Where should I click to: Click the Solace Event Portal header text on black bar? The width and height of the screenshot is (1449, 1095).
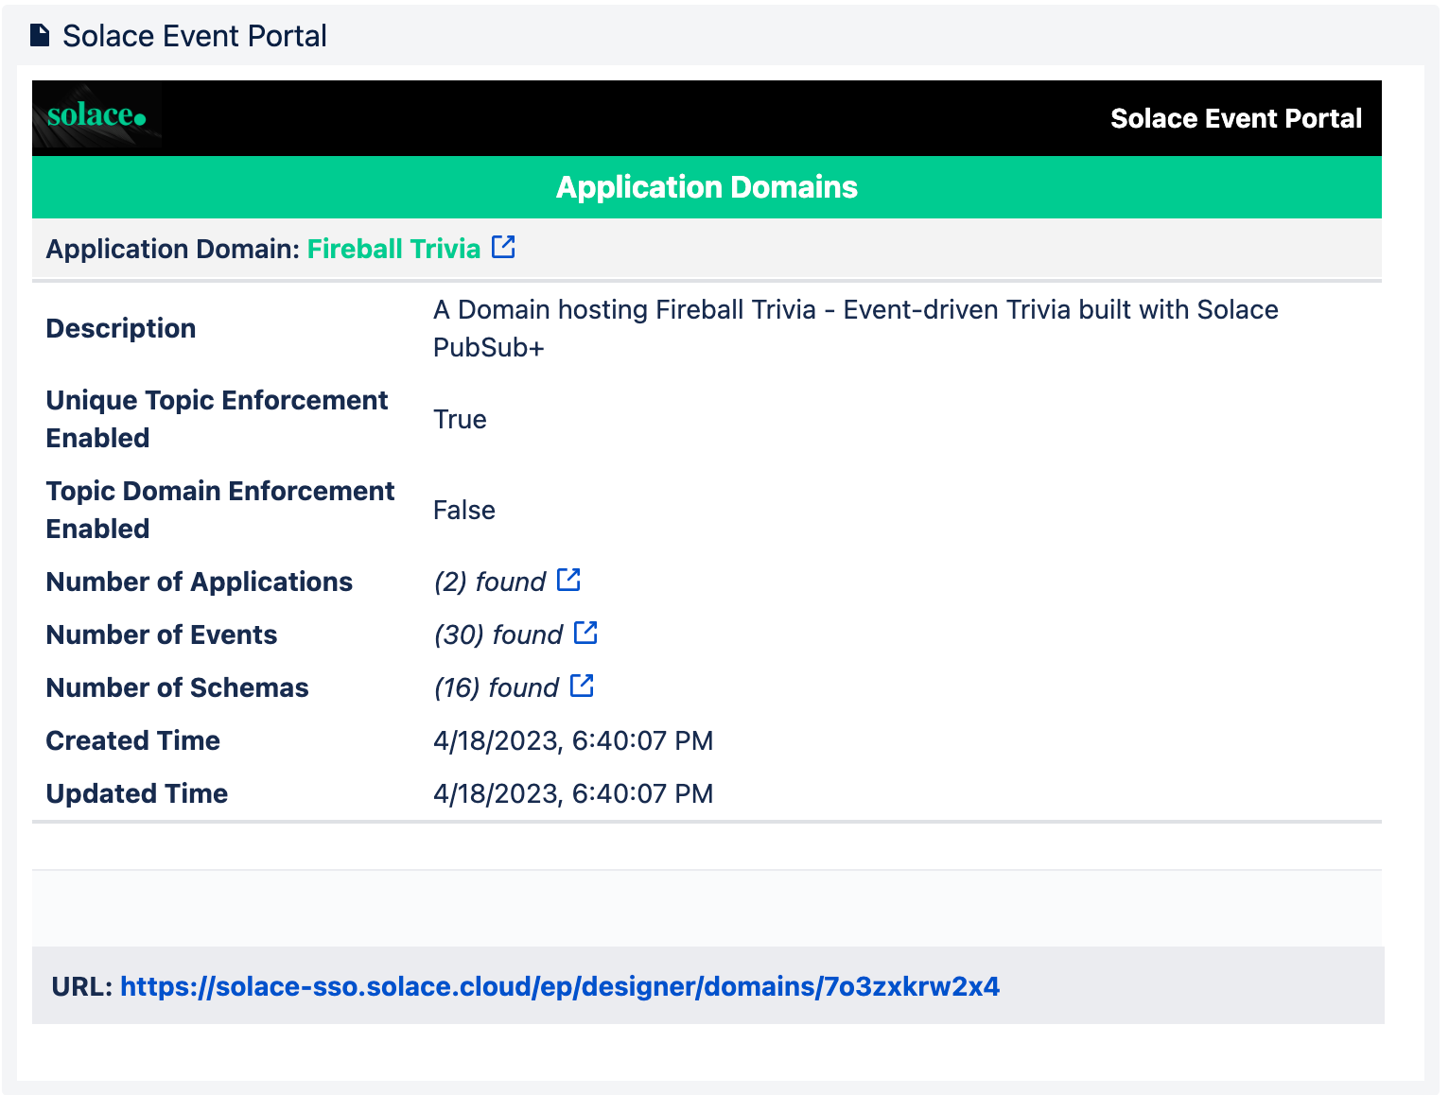pos(1235,118)
